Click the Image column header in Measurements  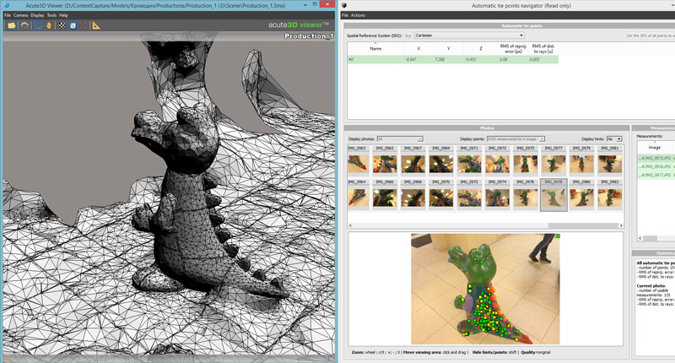pos(655,147)
